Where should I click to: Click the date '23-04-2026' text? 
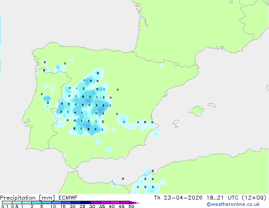point(183,198)
